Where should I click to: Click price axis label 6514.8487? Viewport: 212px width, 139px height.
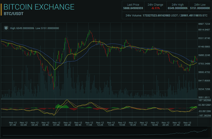pos(204,30)
